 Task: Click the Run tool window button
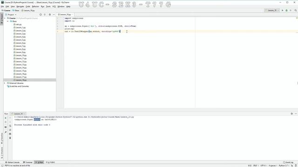[39, 162]
